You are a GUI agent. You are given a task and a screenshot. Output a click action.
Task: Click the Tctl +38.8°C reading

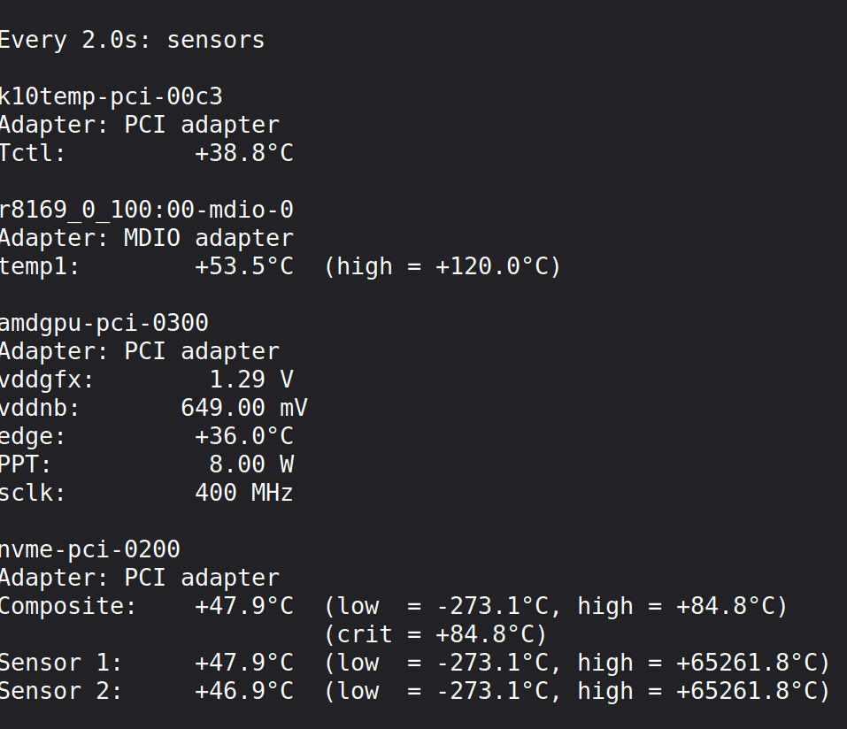click(244, 153)
